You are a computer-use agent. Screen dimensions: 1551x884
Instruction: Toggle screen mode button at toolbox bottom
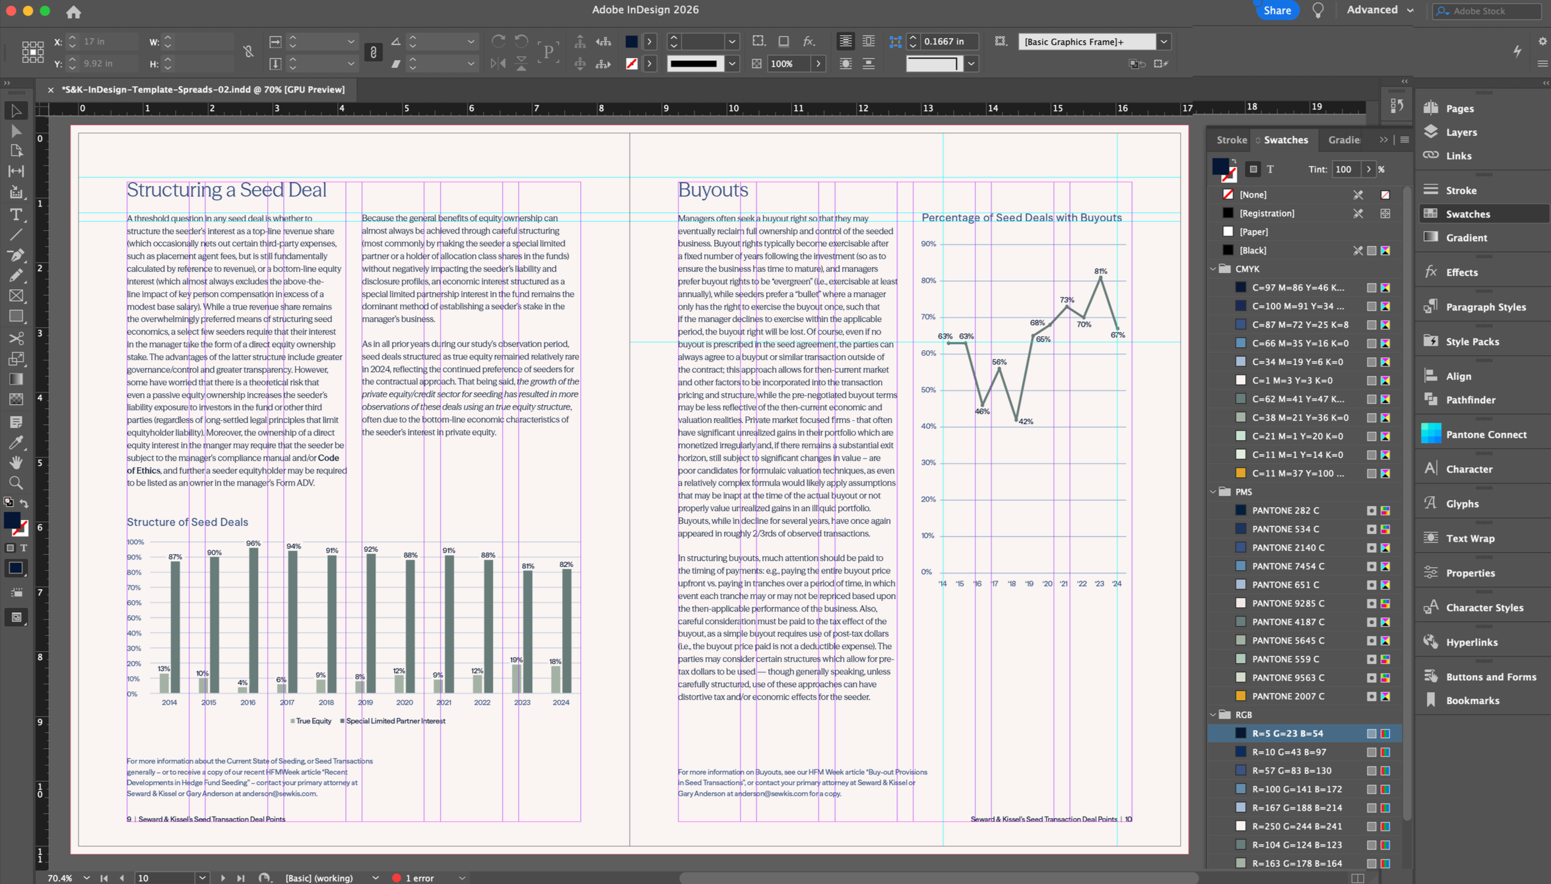pos(16,617)
